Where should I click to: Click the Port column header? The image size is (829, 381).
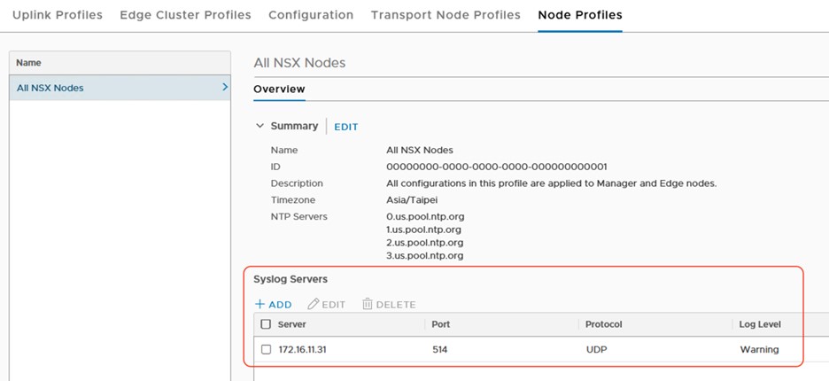click(441, 324)
